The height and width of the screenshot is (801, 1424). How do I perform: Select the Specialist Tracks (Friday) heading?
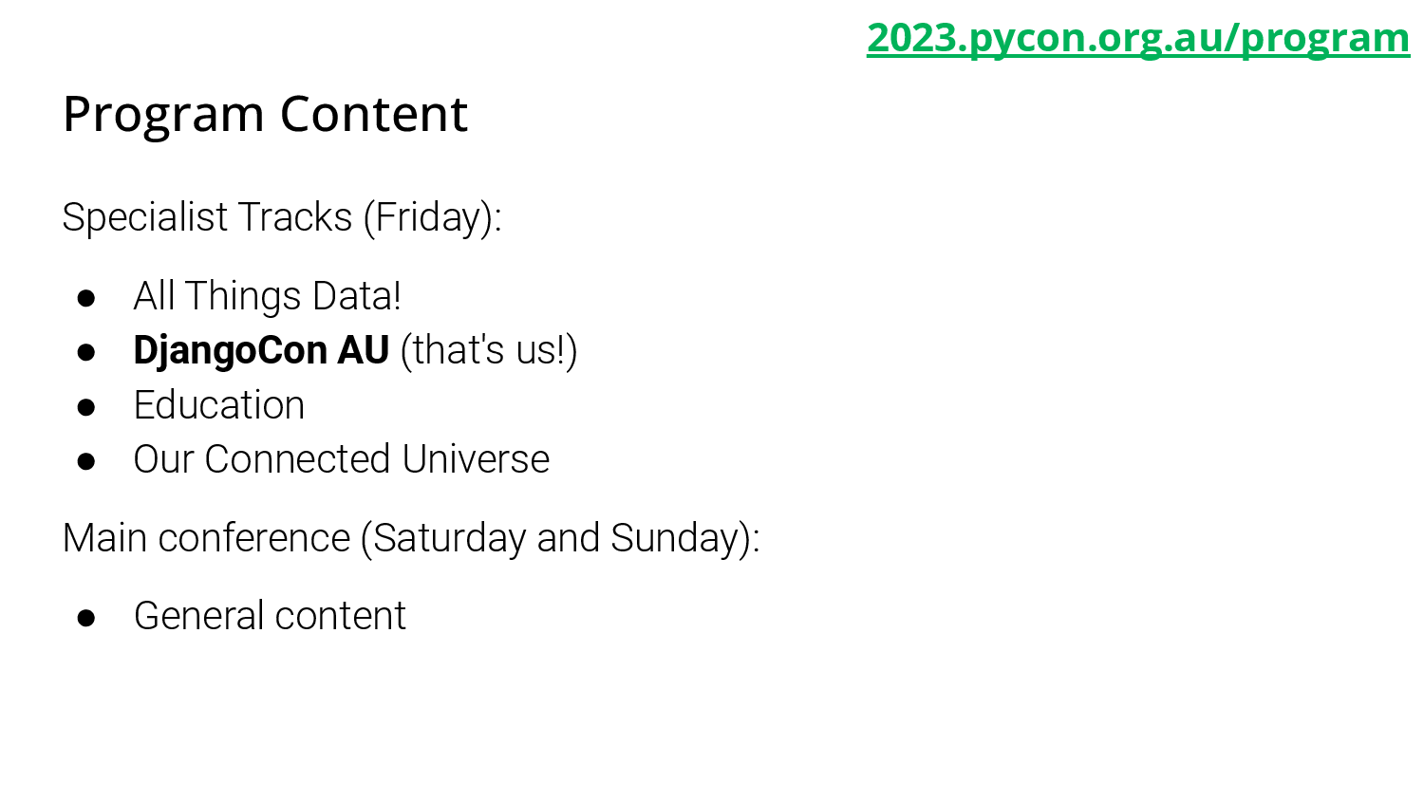point(282,217)
